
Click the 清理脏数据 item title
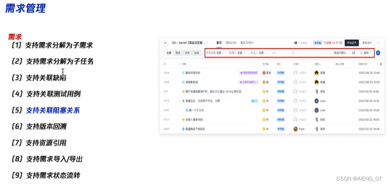coord(192,82)
